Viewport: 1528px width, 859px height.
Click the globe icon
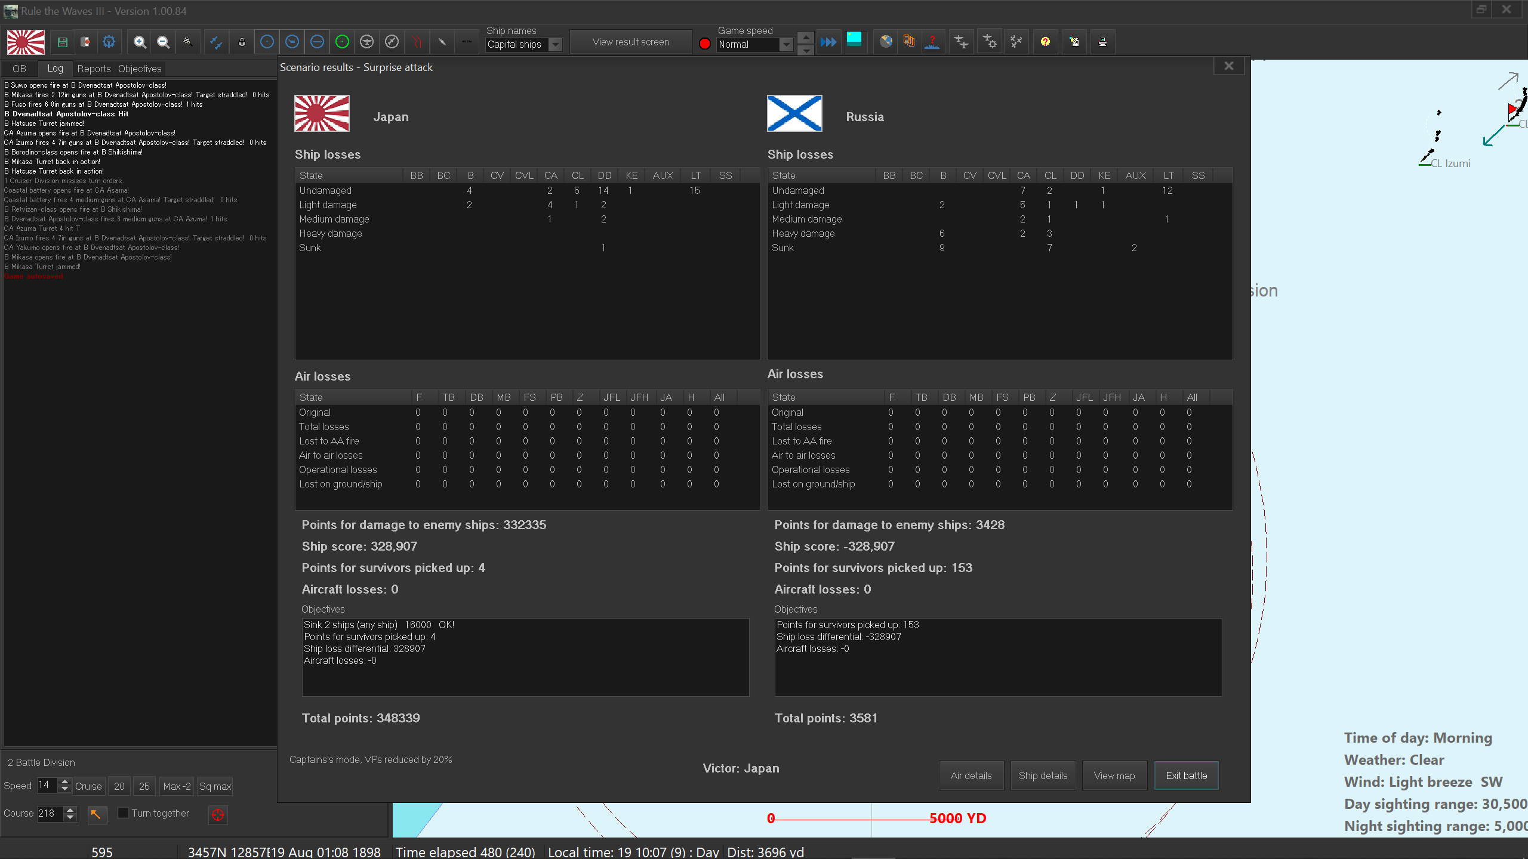click(x=886, y=42)
